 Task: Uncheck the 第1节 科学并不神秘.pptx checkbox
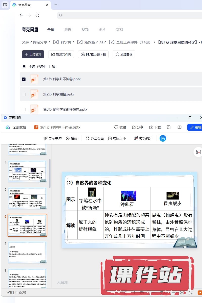click(24, 79)
